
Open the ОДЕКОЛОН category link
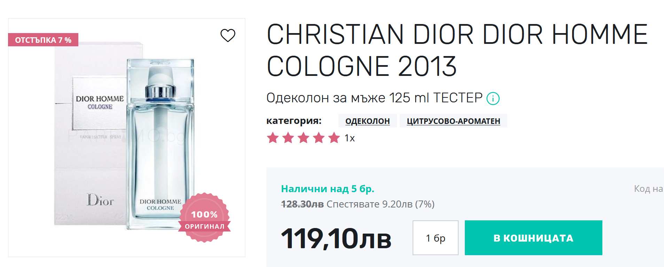[x=367, y=121]
